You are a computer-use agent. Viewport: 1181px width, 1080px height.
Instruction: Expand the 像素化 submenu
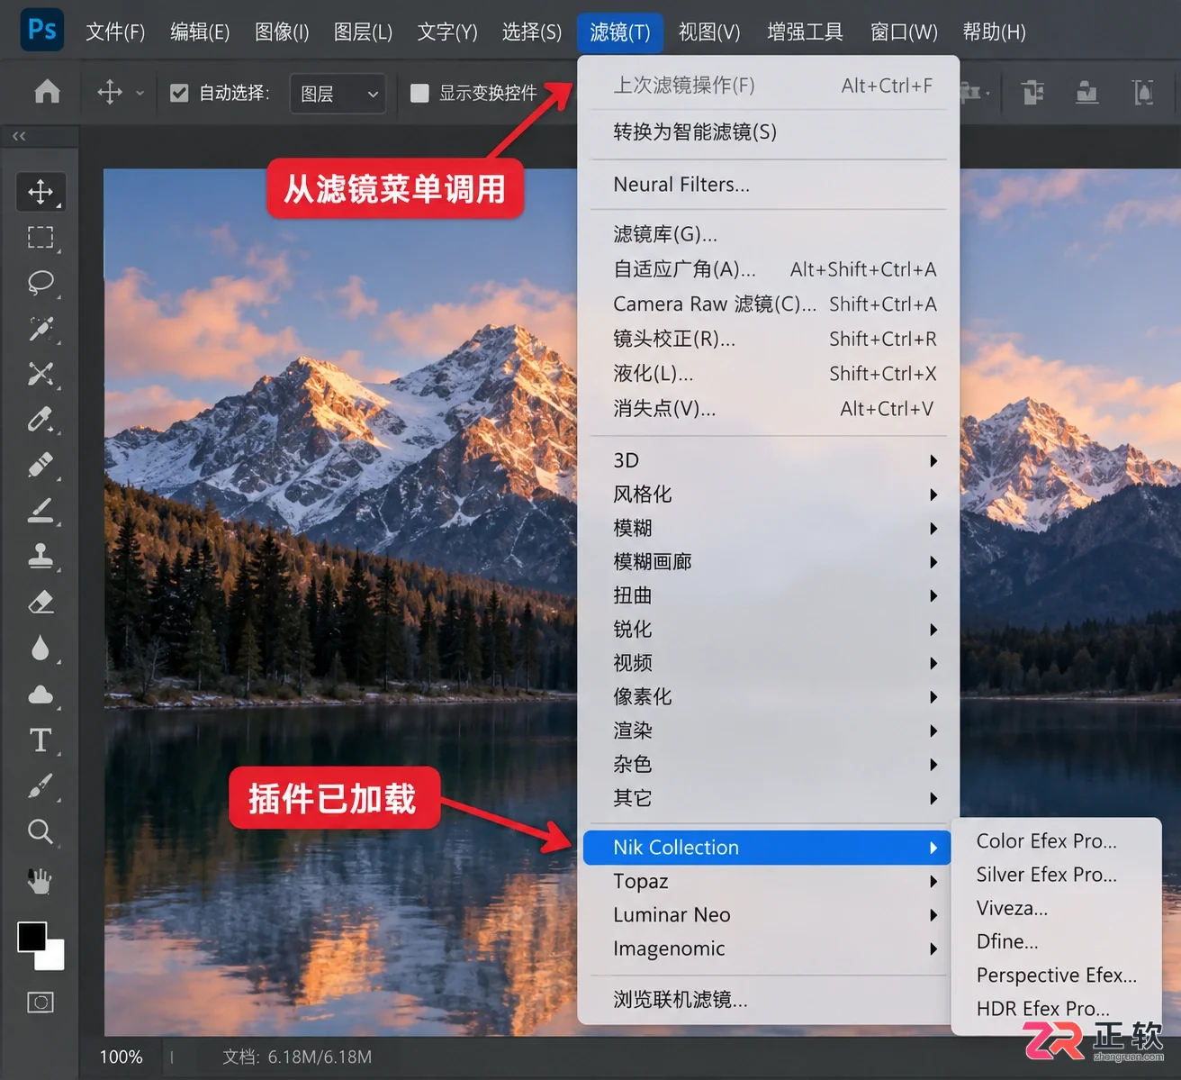768,697
